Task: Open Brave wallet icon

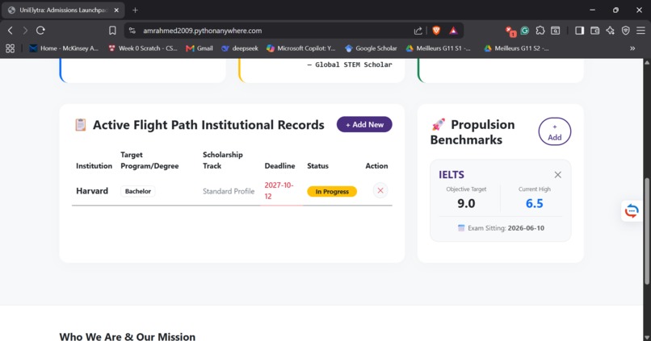Action: click(594, 31)
